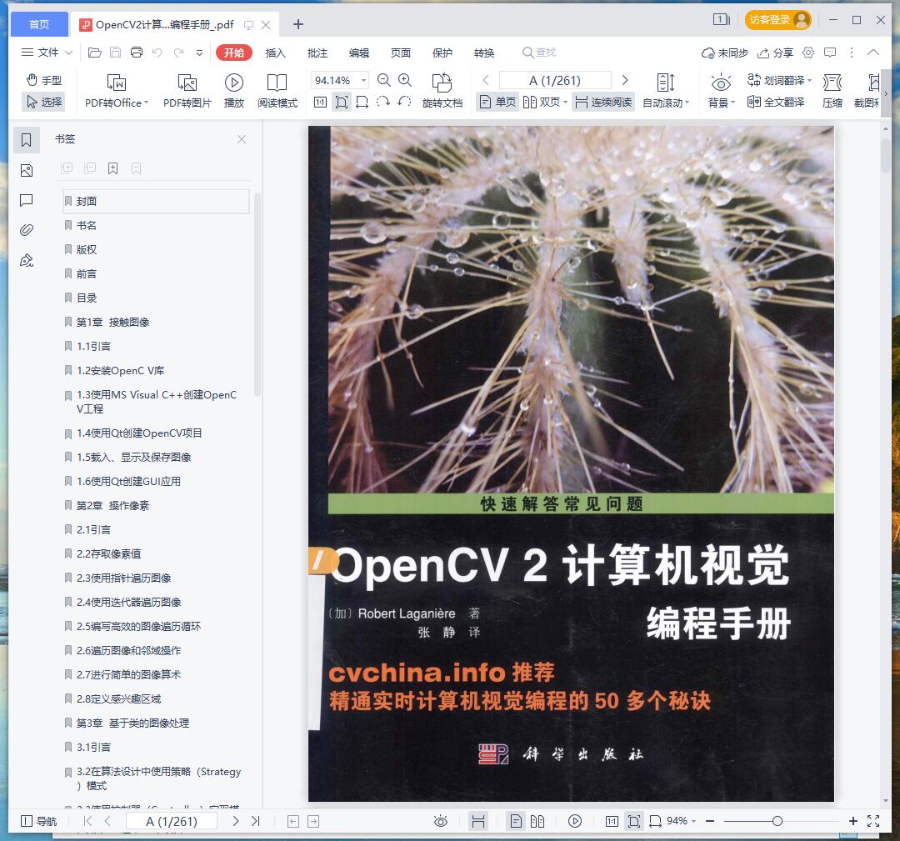
Task: Rotate page clockwise in toolbar
Action: tap(382, 103)
